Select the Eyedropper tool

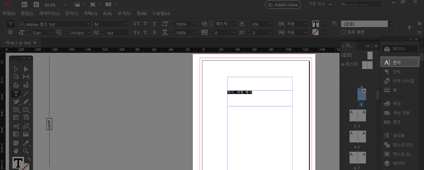[26, 143]
